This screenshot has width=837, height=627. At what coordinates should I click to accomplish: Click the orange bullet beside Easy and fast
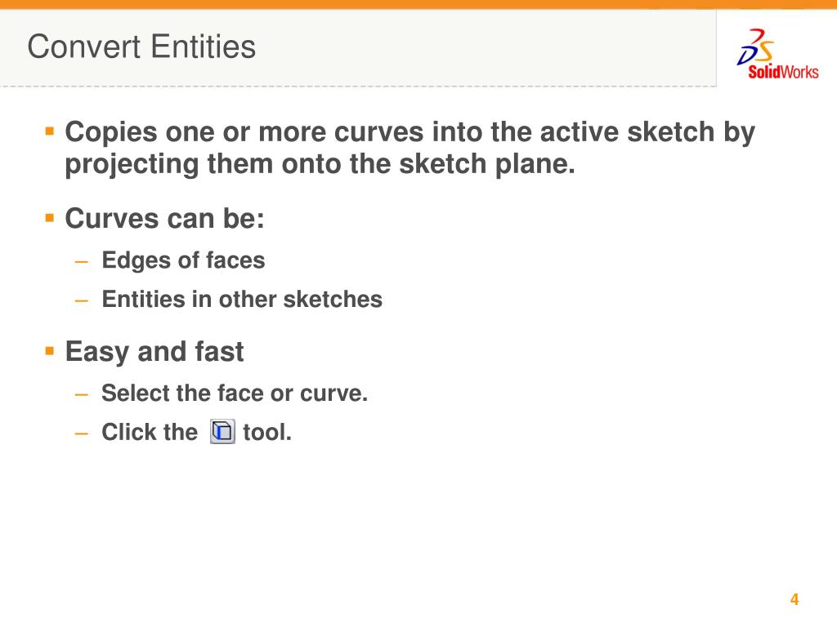point(50,351)
